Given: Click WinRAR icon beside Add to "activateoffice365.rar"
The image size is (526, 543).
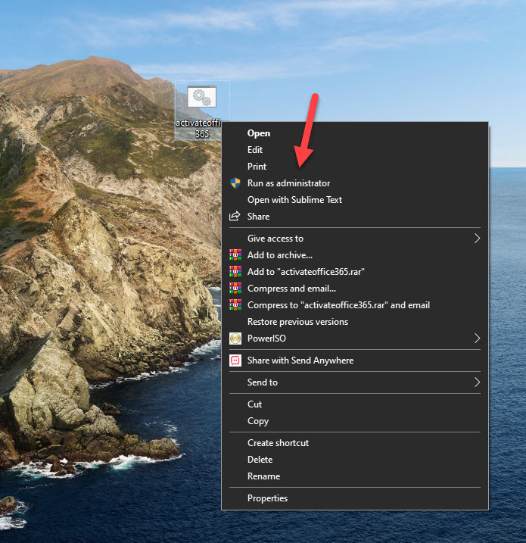Looking at the screenshot, I should (x=235, y=272).
